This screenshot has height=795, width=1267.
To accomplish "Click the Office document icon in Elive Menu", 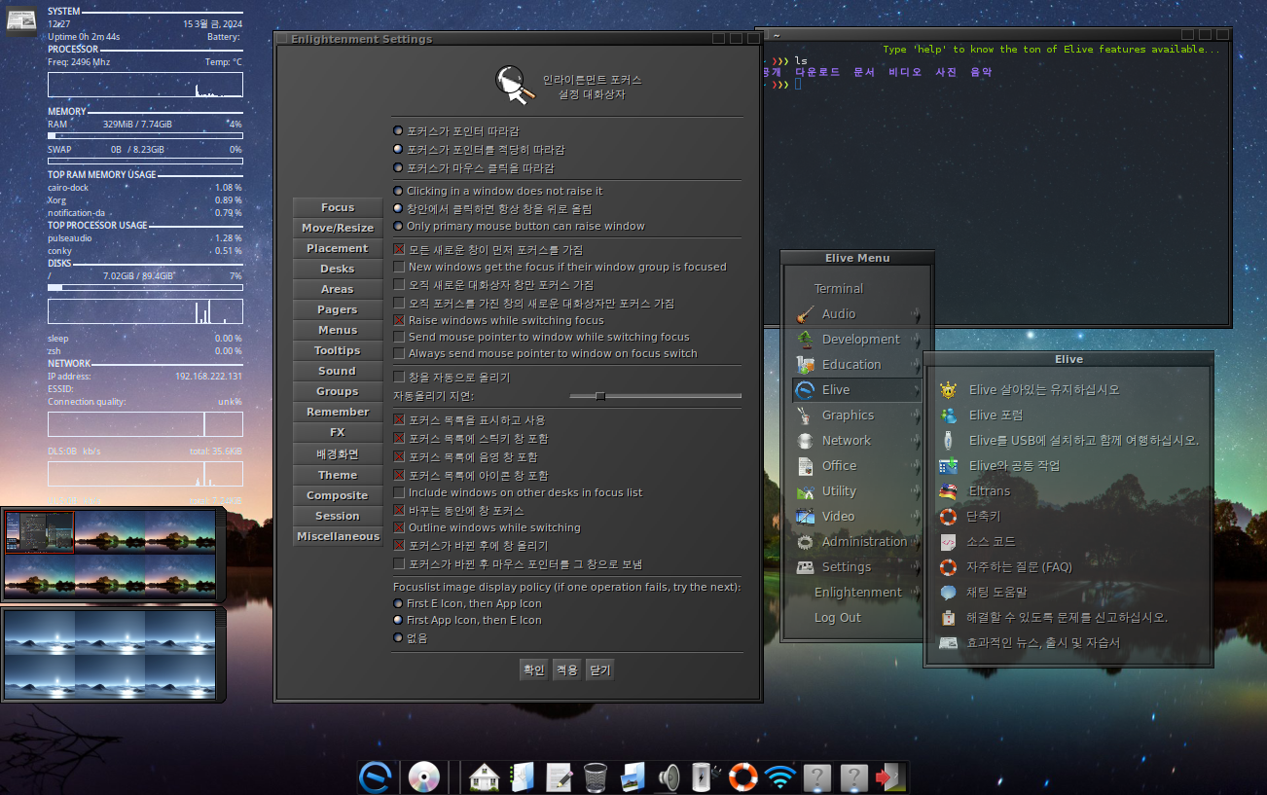I will coord(805,466).
